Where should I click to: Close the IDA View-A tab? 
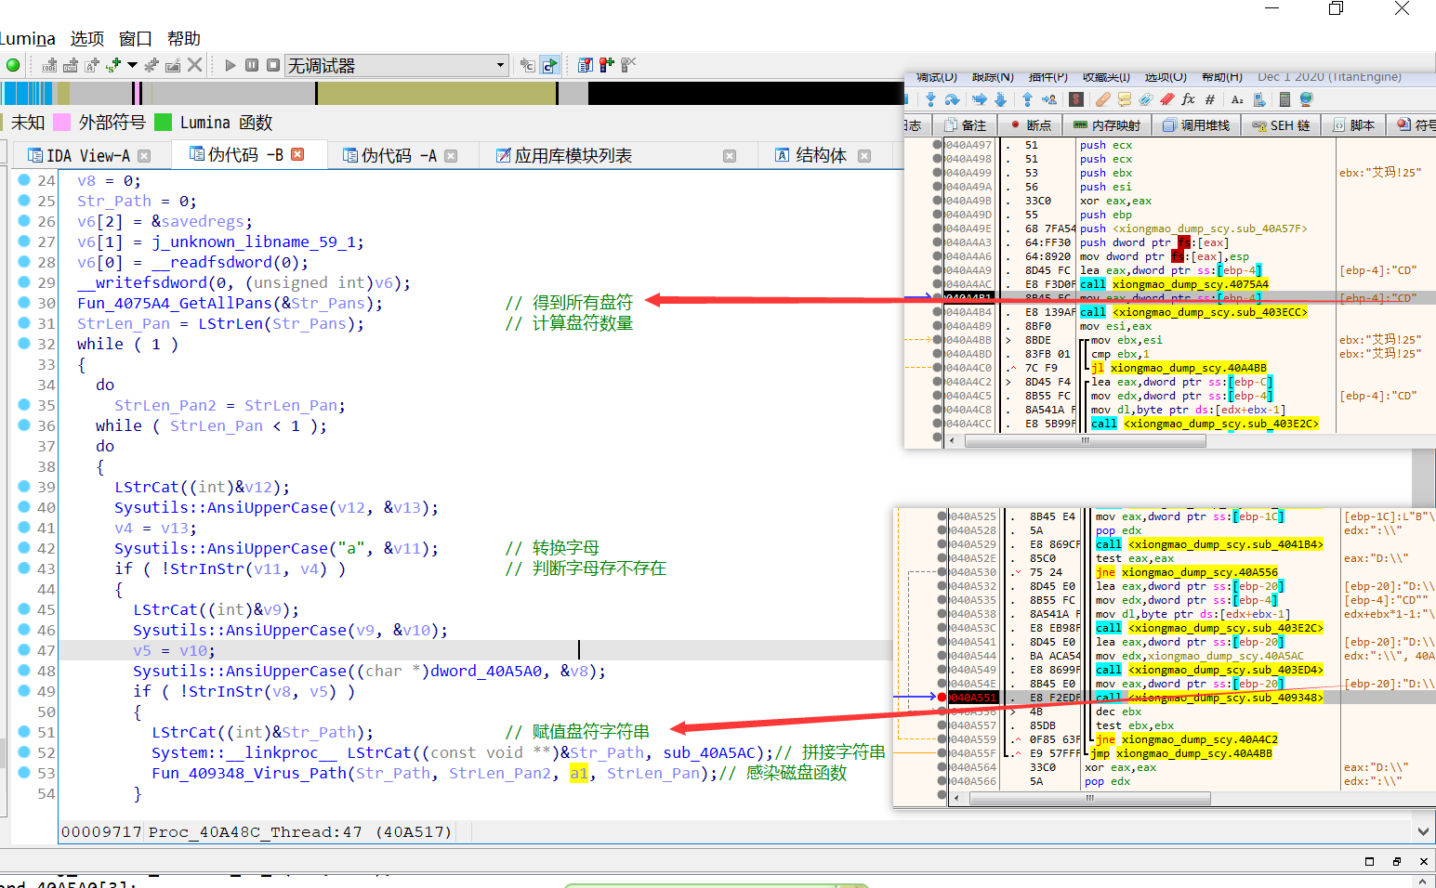pos(144,156)
